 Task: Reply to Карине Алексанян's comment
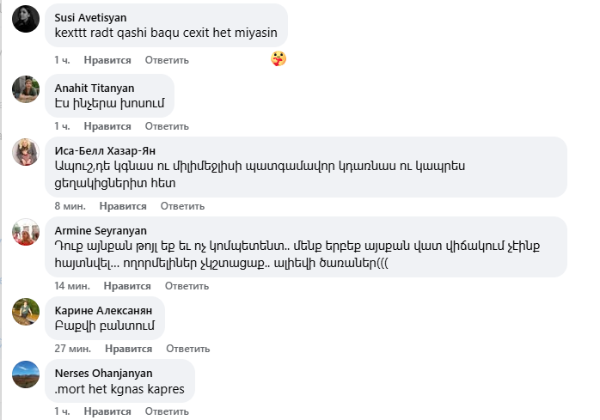pos(186,349)
